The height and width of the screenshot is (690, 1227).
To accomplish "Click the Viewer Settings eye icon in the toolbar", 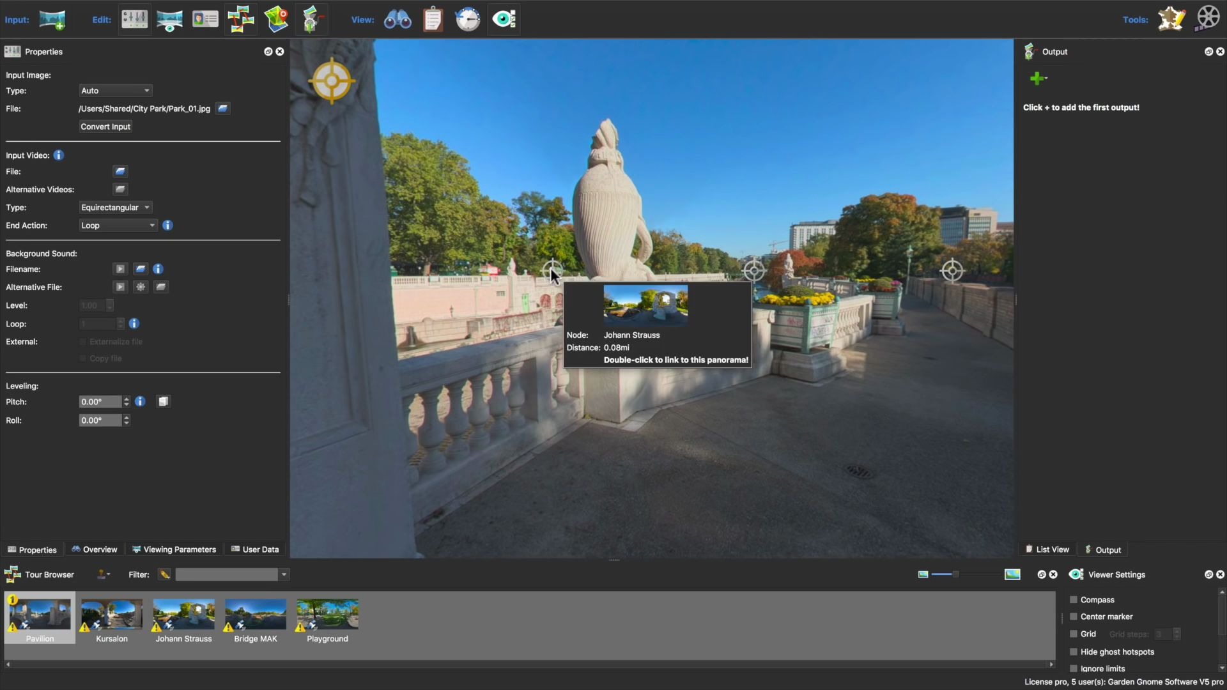I will [504, 19].
